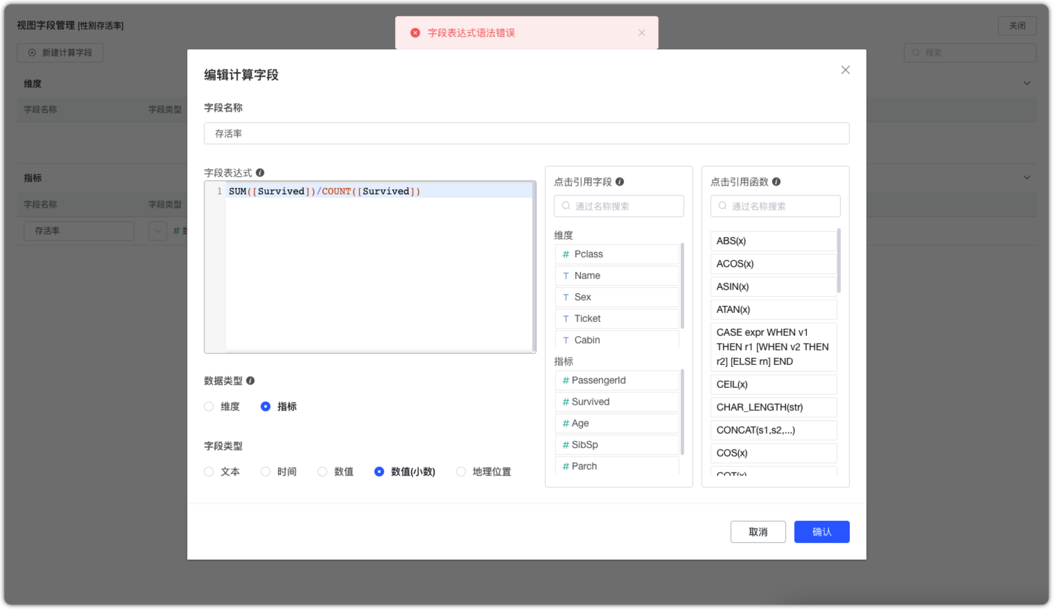Insert the CONCAT(s1,s2,...) function
The height and width of the screenshot is (609, 1053).
click(x=774, y=430)
